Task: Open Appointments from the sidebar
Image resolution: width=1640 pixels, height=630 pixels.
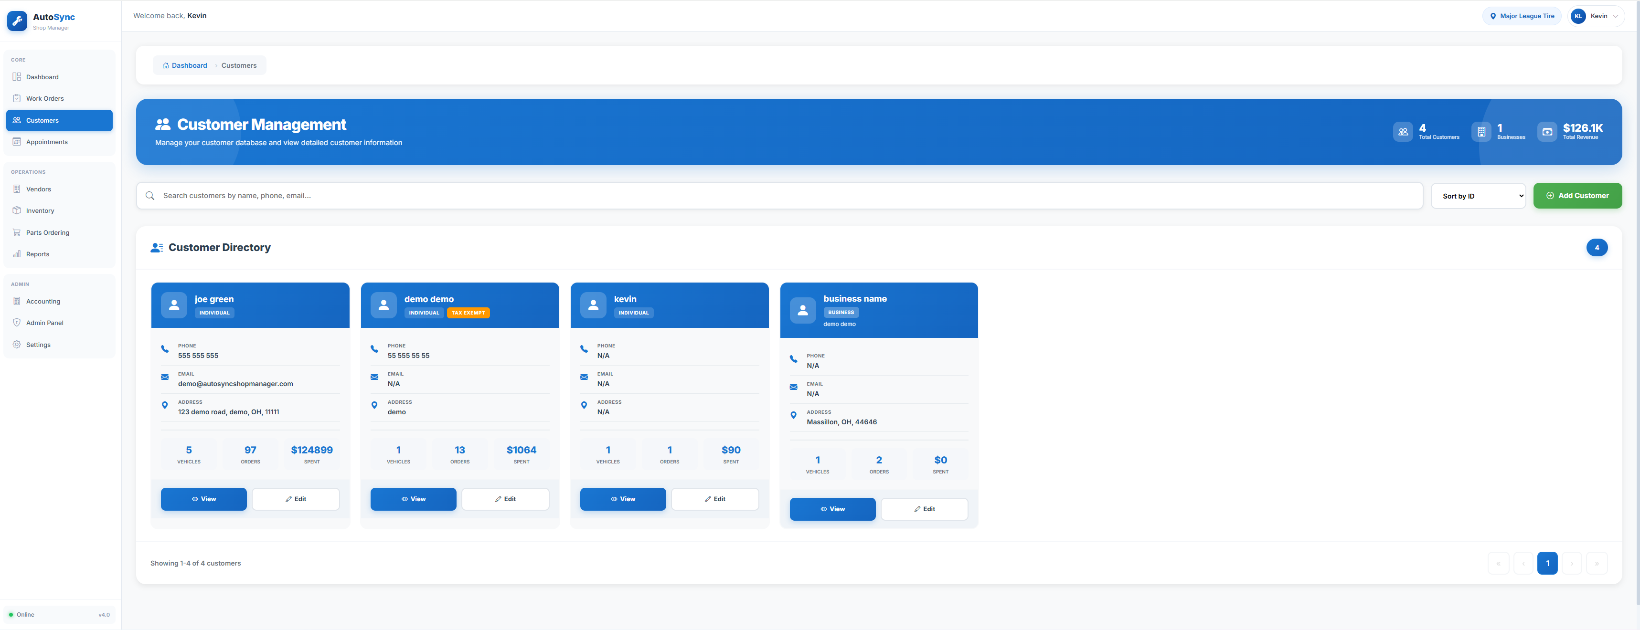Action: click(45, 141)
